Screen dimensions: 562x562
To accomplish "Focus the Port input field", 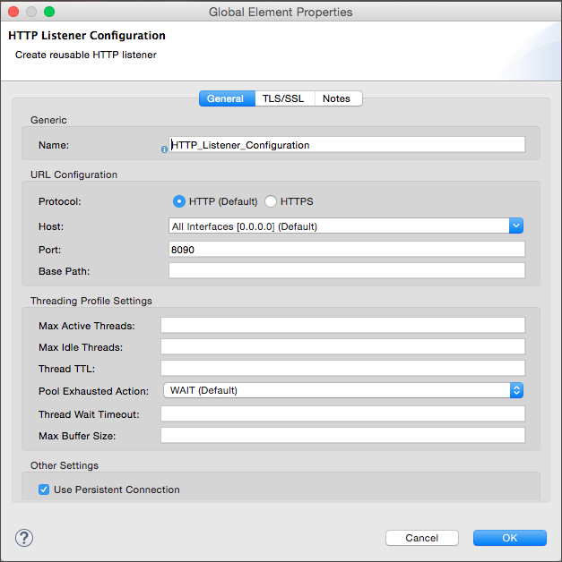I will pos(346,250).
